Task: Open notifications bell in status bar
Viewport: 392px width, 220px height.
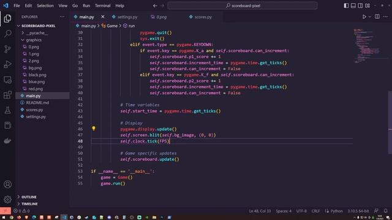Action: point(385,211)
